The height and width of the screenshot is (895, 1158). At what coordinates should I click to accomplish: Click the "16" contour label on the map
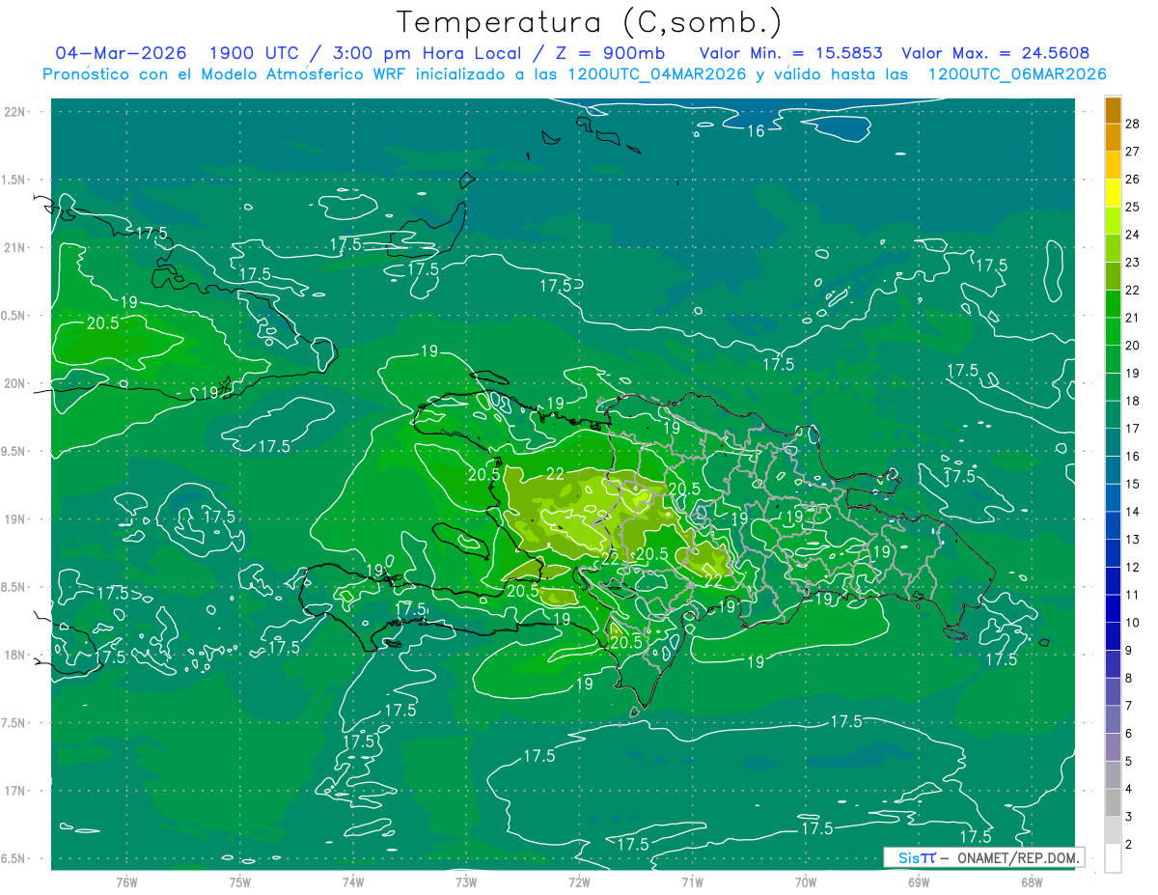756,130
